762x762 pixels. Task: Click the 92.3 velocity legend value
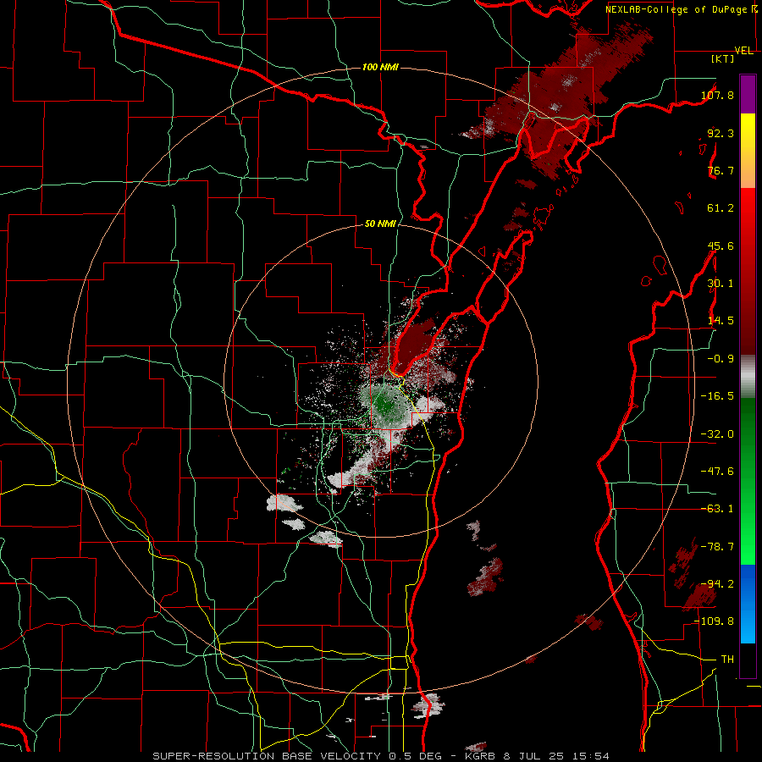pos(721,133)
